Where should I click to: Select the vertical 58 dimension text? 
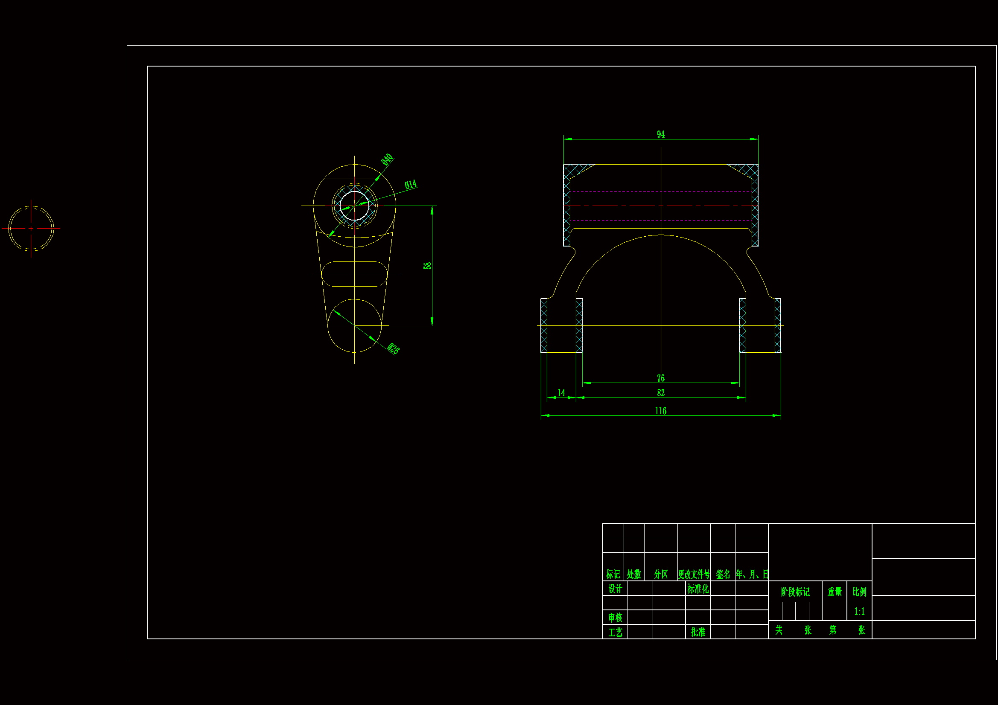tap(427, 265)
